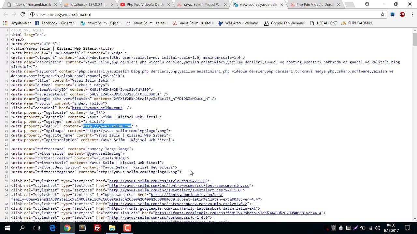Open Task View on the taskbar
Image resolution: width=417 pixels, height=234 pixels.
[37, 228]
